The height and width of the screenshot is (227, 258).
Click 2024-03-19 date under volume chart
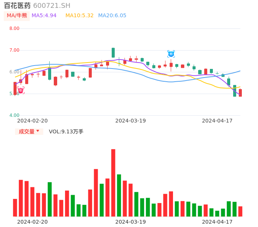click(131, 222)
